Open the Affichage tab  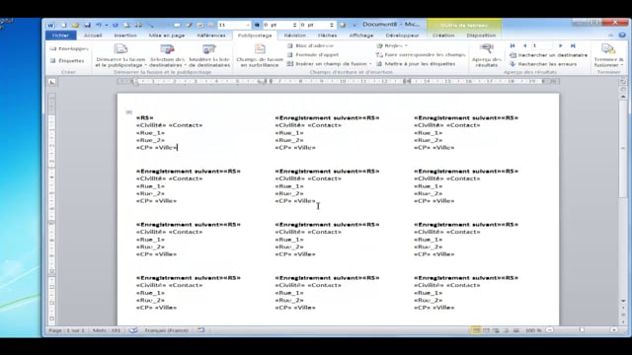click(361, 35)
